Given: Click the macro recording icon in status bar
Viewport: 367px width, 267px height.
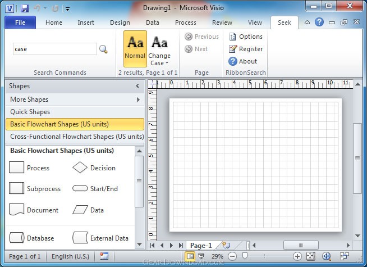Looking at the screenshot, I should (104, 256).
